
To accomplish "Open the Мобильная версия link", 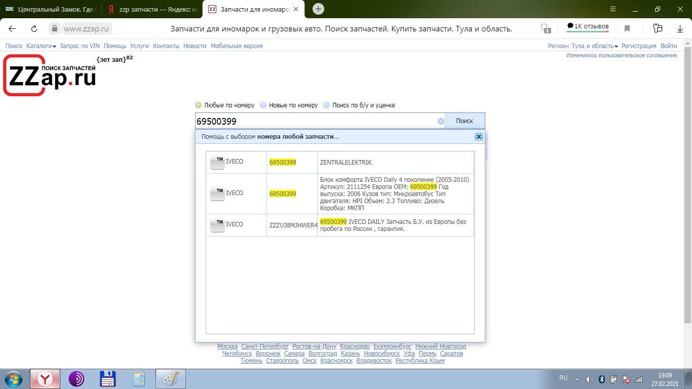I will pos(237,46).
